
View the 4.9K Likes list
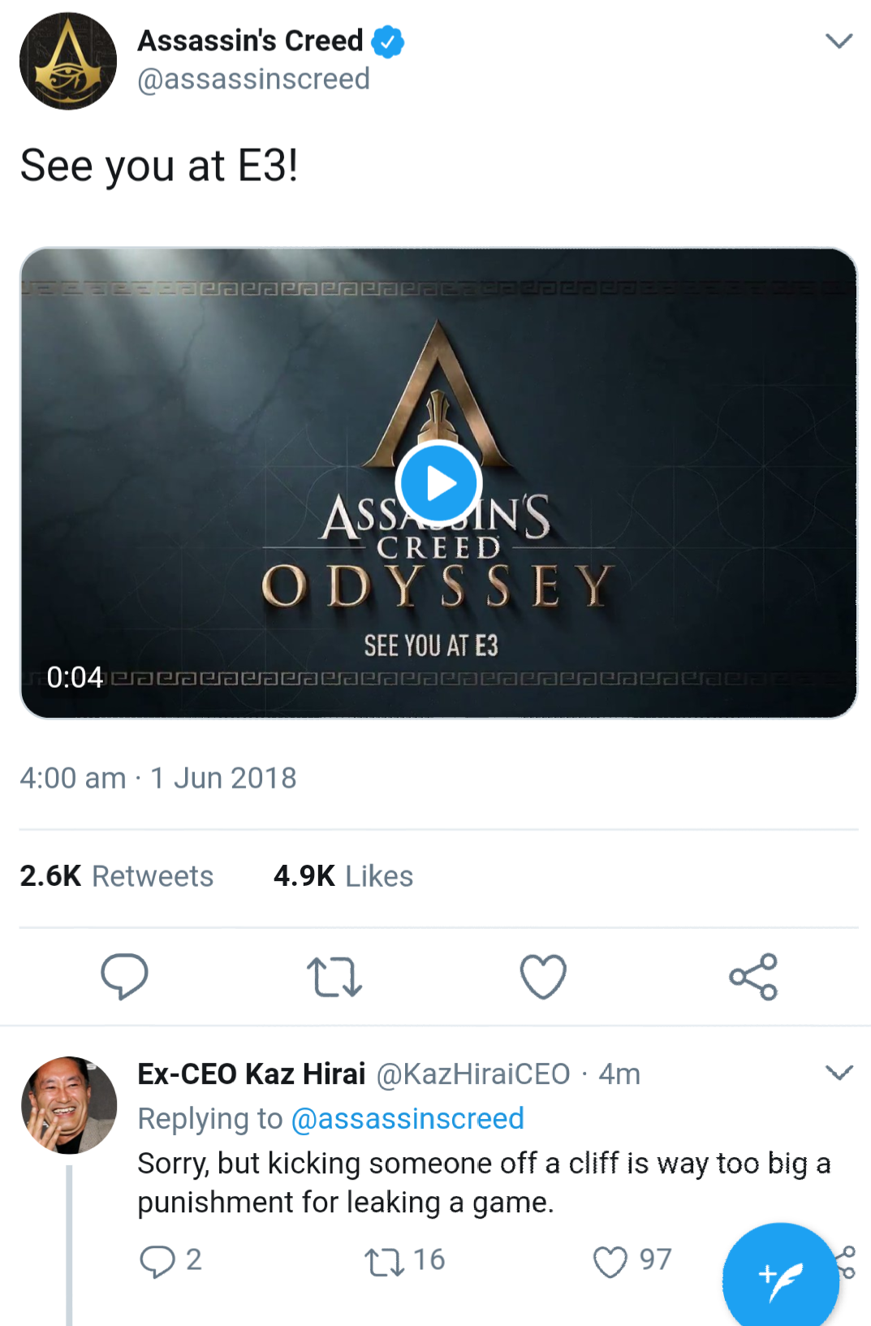pos(343,876)
